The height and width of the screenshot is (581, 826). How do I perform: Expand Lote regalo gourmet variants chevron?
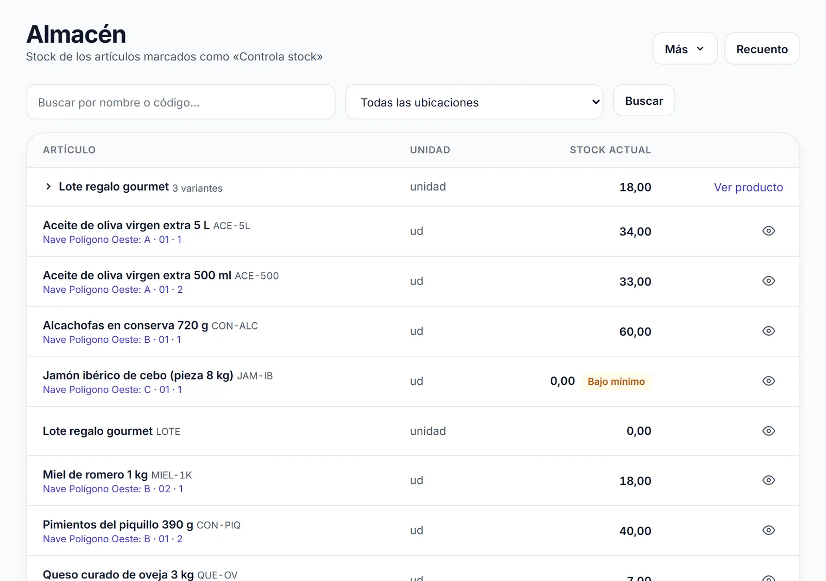[48, 186]
